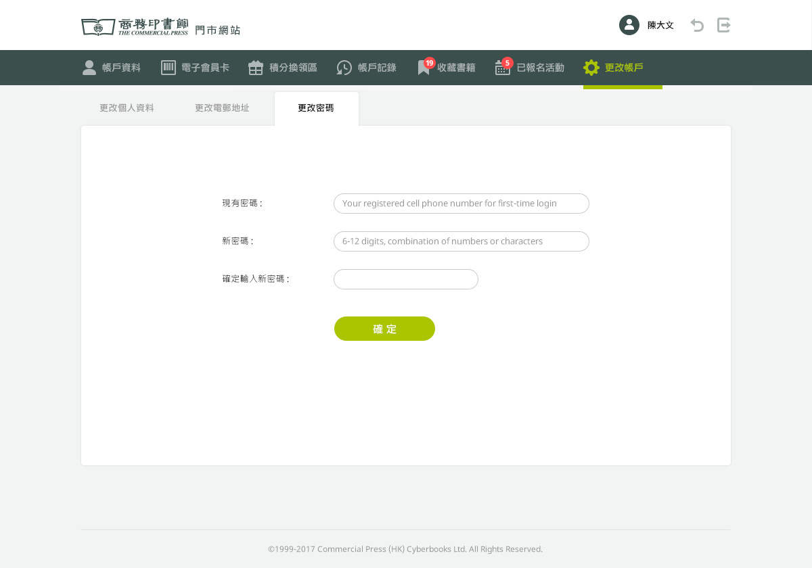Focus the 確定輸入新密碼 input field
The image size is (812, 568).
(x=405, y=279)
